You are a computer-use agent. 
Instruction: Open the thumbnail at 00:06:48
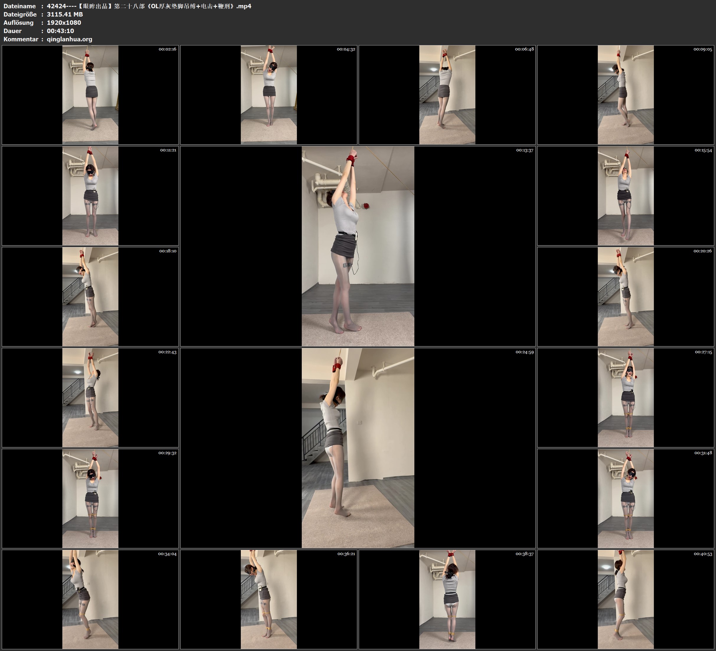click(447, 94)
